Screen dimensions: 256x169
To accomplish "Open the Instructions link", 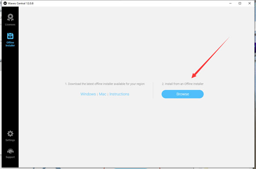I will point(119,94).
